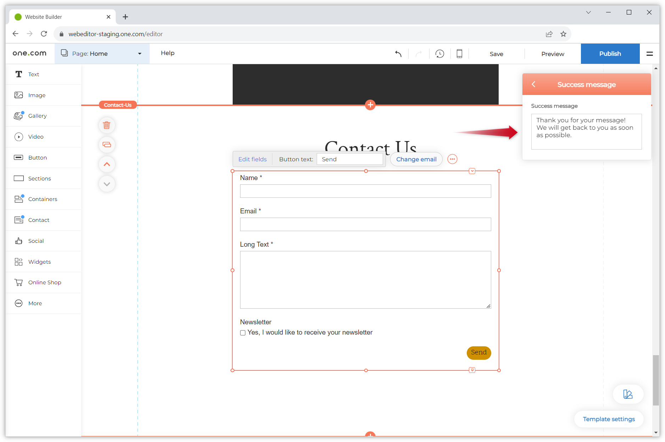The width and height of the screenshot is (665, 442).
Task: Open the version history clock icon
Action: 440,54
